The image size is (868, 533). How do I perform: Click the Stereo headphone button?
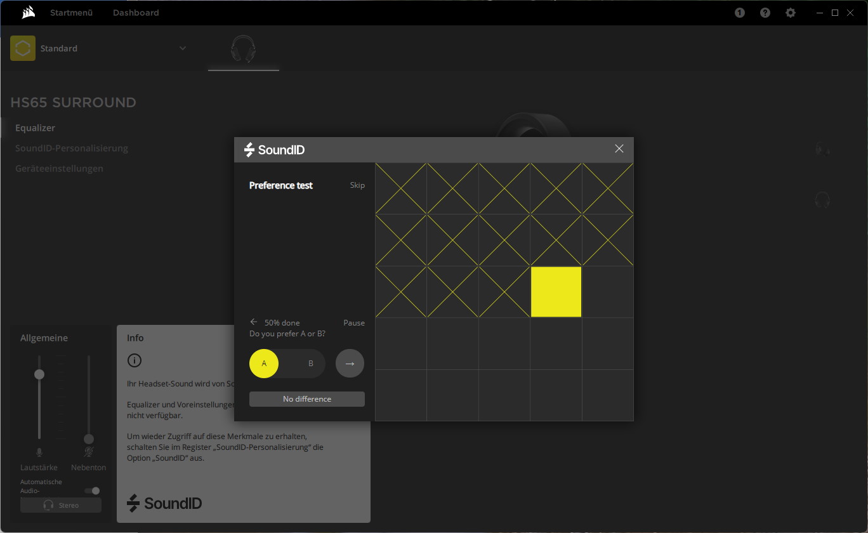[x=61, y=505]
